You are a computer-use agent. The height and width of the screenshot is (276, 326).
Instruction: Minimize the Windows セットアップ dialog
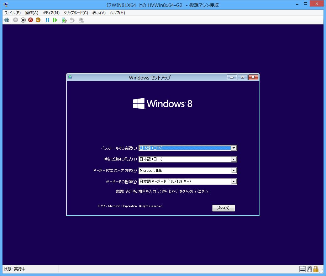click(x=232, y=77)
